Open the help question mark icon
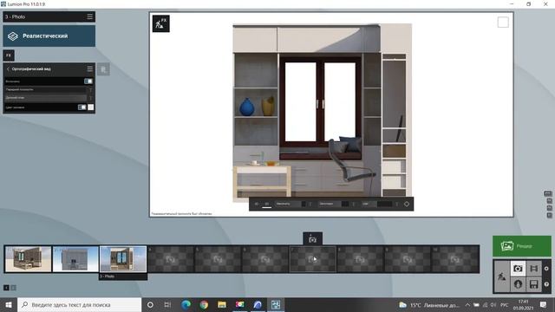 point(546,284)
